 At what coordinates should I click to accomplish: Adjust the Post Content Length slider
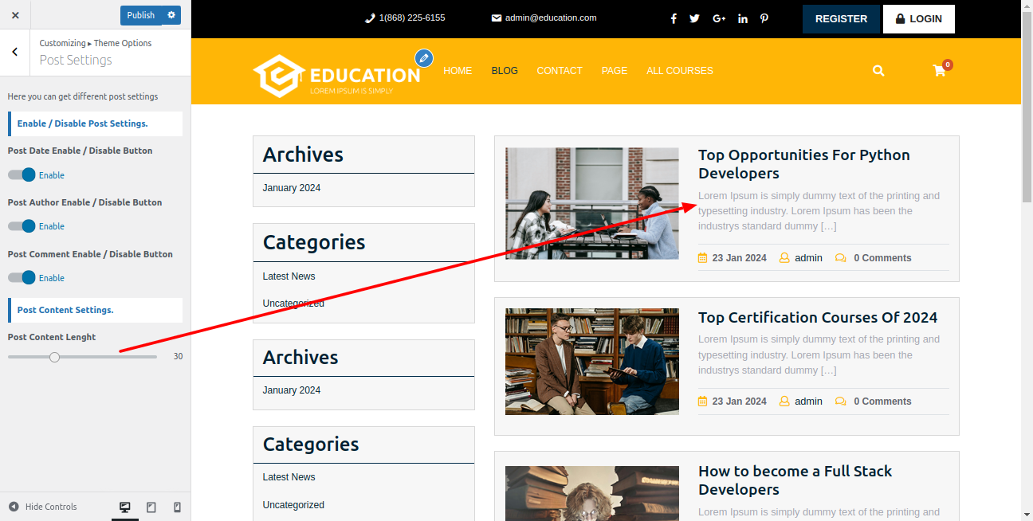(54, 357)
